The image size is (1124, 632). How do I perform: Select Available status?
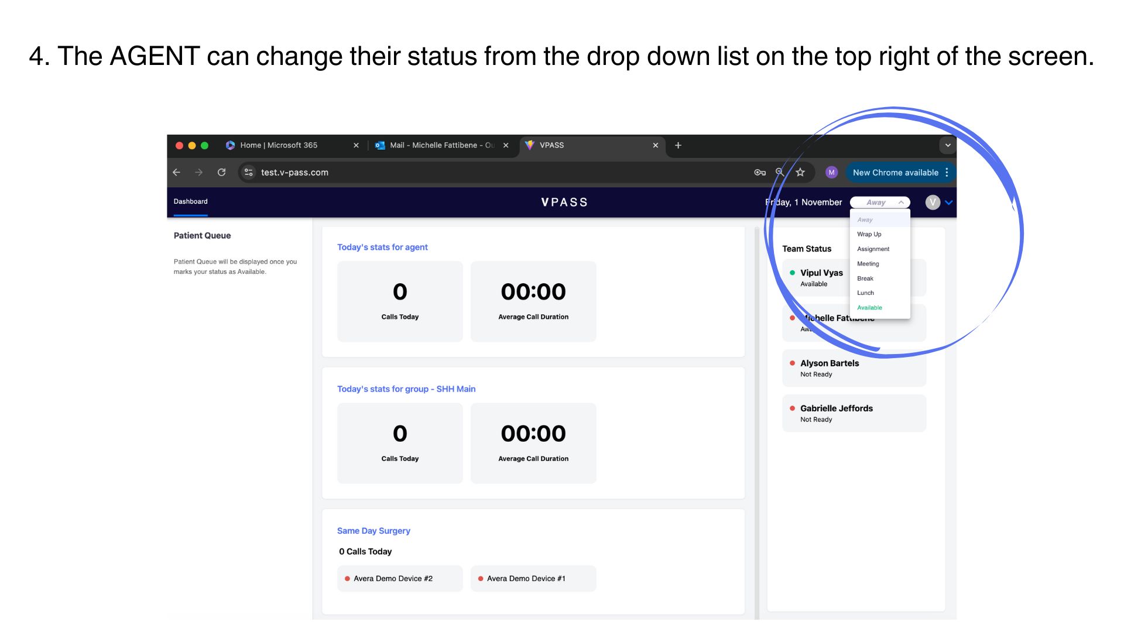tap(880, 308)
